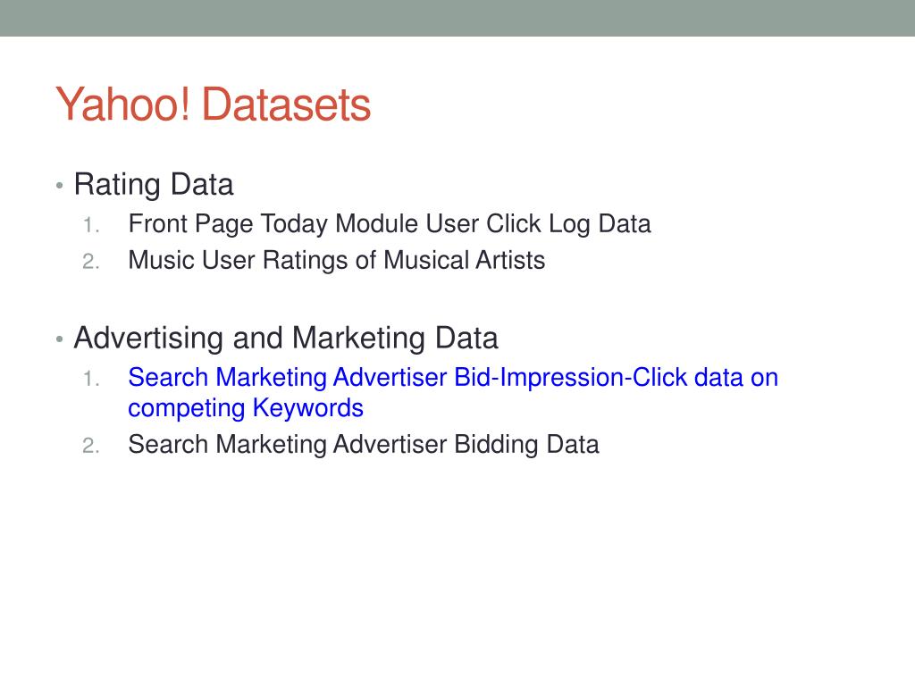Click the gray header bar at top of slide
The image size is (915, 686).
tap(457, 18)
